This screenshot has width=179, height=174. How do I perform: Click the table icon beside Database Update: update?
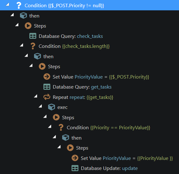point(75,168)
